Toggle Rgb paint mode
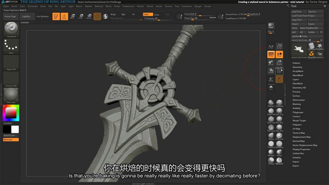Screen dimensions: 329x185 point(123,14)
